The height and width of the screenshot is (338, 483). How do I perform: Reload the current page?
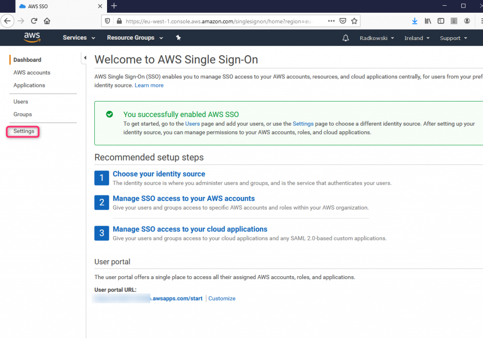coord(34,21)
